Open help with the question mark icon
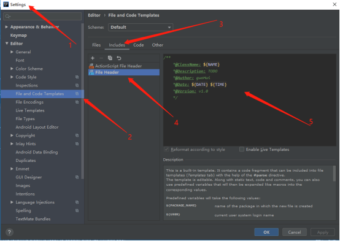The width and height of the screenshot is (340, 241). 9,232
